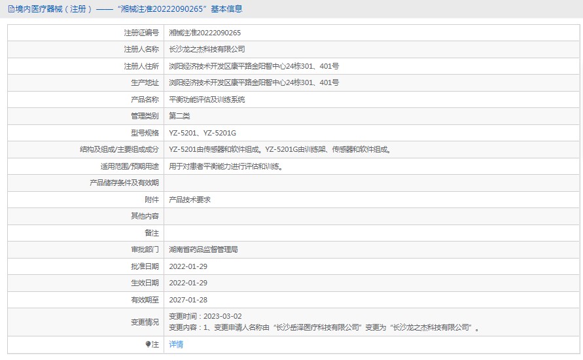Click the 型号规格 row label
This screenshot has width=583, height=360.
[x=145, y=133]
